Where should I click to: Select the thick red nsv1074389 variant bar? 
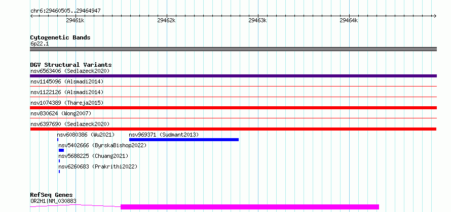(x=233, y=108)
